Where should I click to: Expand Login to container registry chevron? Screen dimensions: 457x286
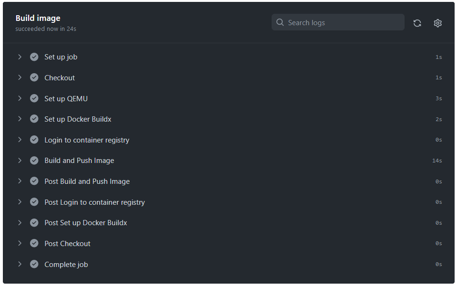20,140
